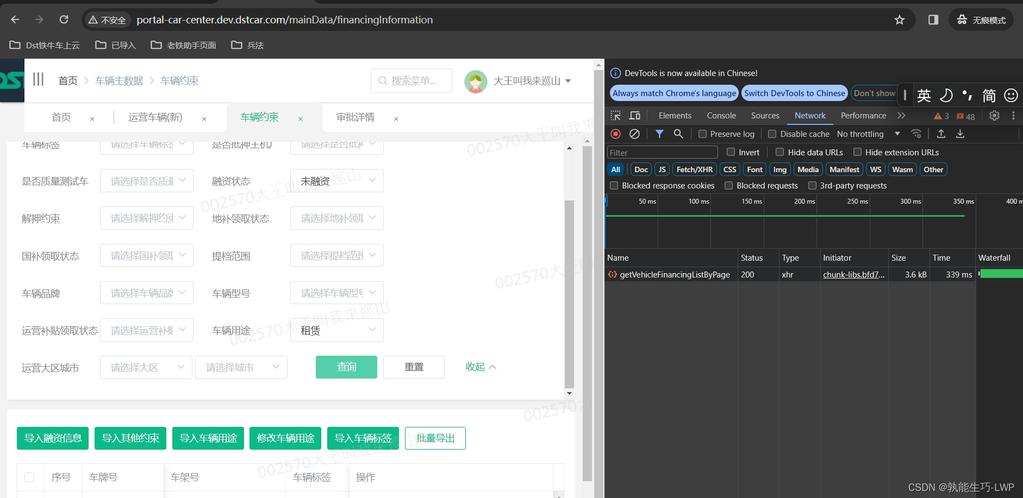Image resolution: width=1023 pixels, height=498 pixels.
Task: Click 导入融资信息 button
Action: 53,438
